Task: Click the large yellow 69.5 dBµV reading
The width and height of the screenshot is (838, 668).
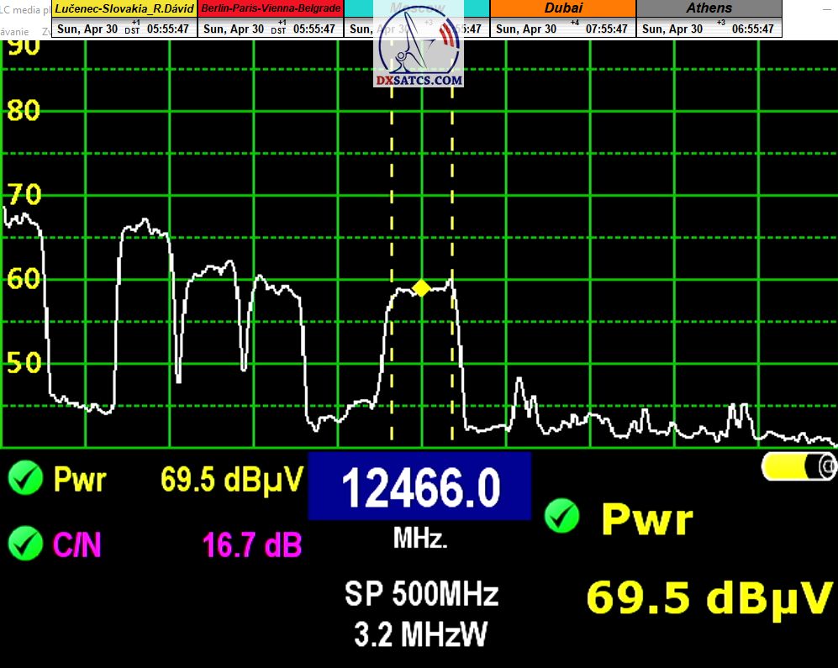Action: coord(710,597)
